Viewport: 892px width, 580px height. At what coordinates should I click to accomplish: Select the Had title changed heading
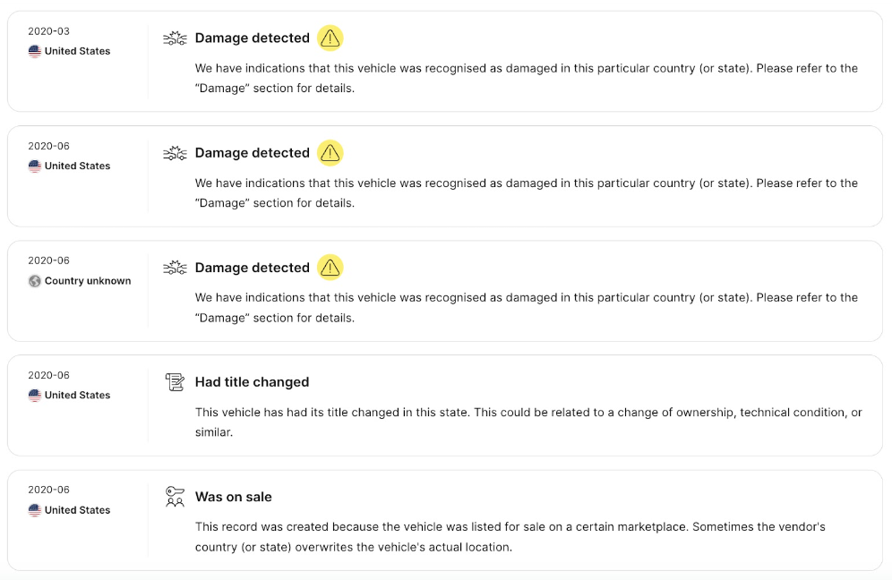click(x=252, y=382)
